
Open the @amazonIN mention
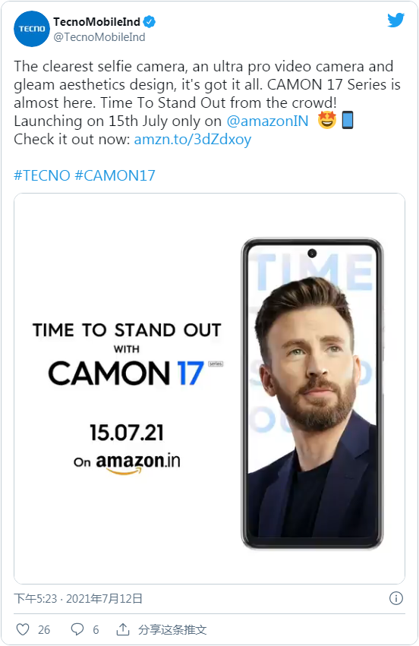[x=267, y=121]
